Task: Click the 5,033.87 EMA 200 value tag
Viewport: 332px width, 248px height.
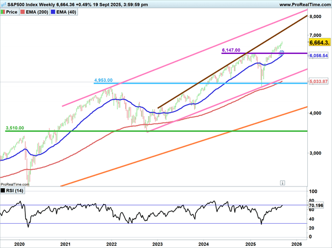Action: tap(319, 81)
